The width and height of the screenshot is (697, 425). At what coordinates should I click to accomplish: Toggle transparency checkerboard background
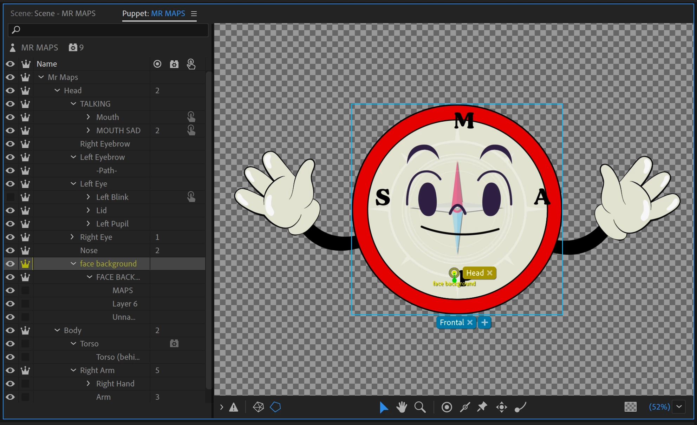point(630,407)
